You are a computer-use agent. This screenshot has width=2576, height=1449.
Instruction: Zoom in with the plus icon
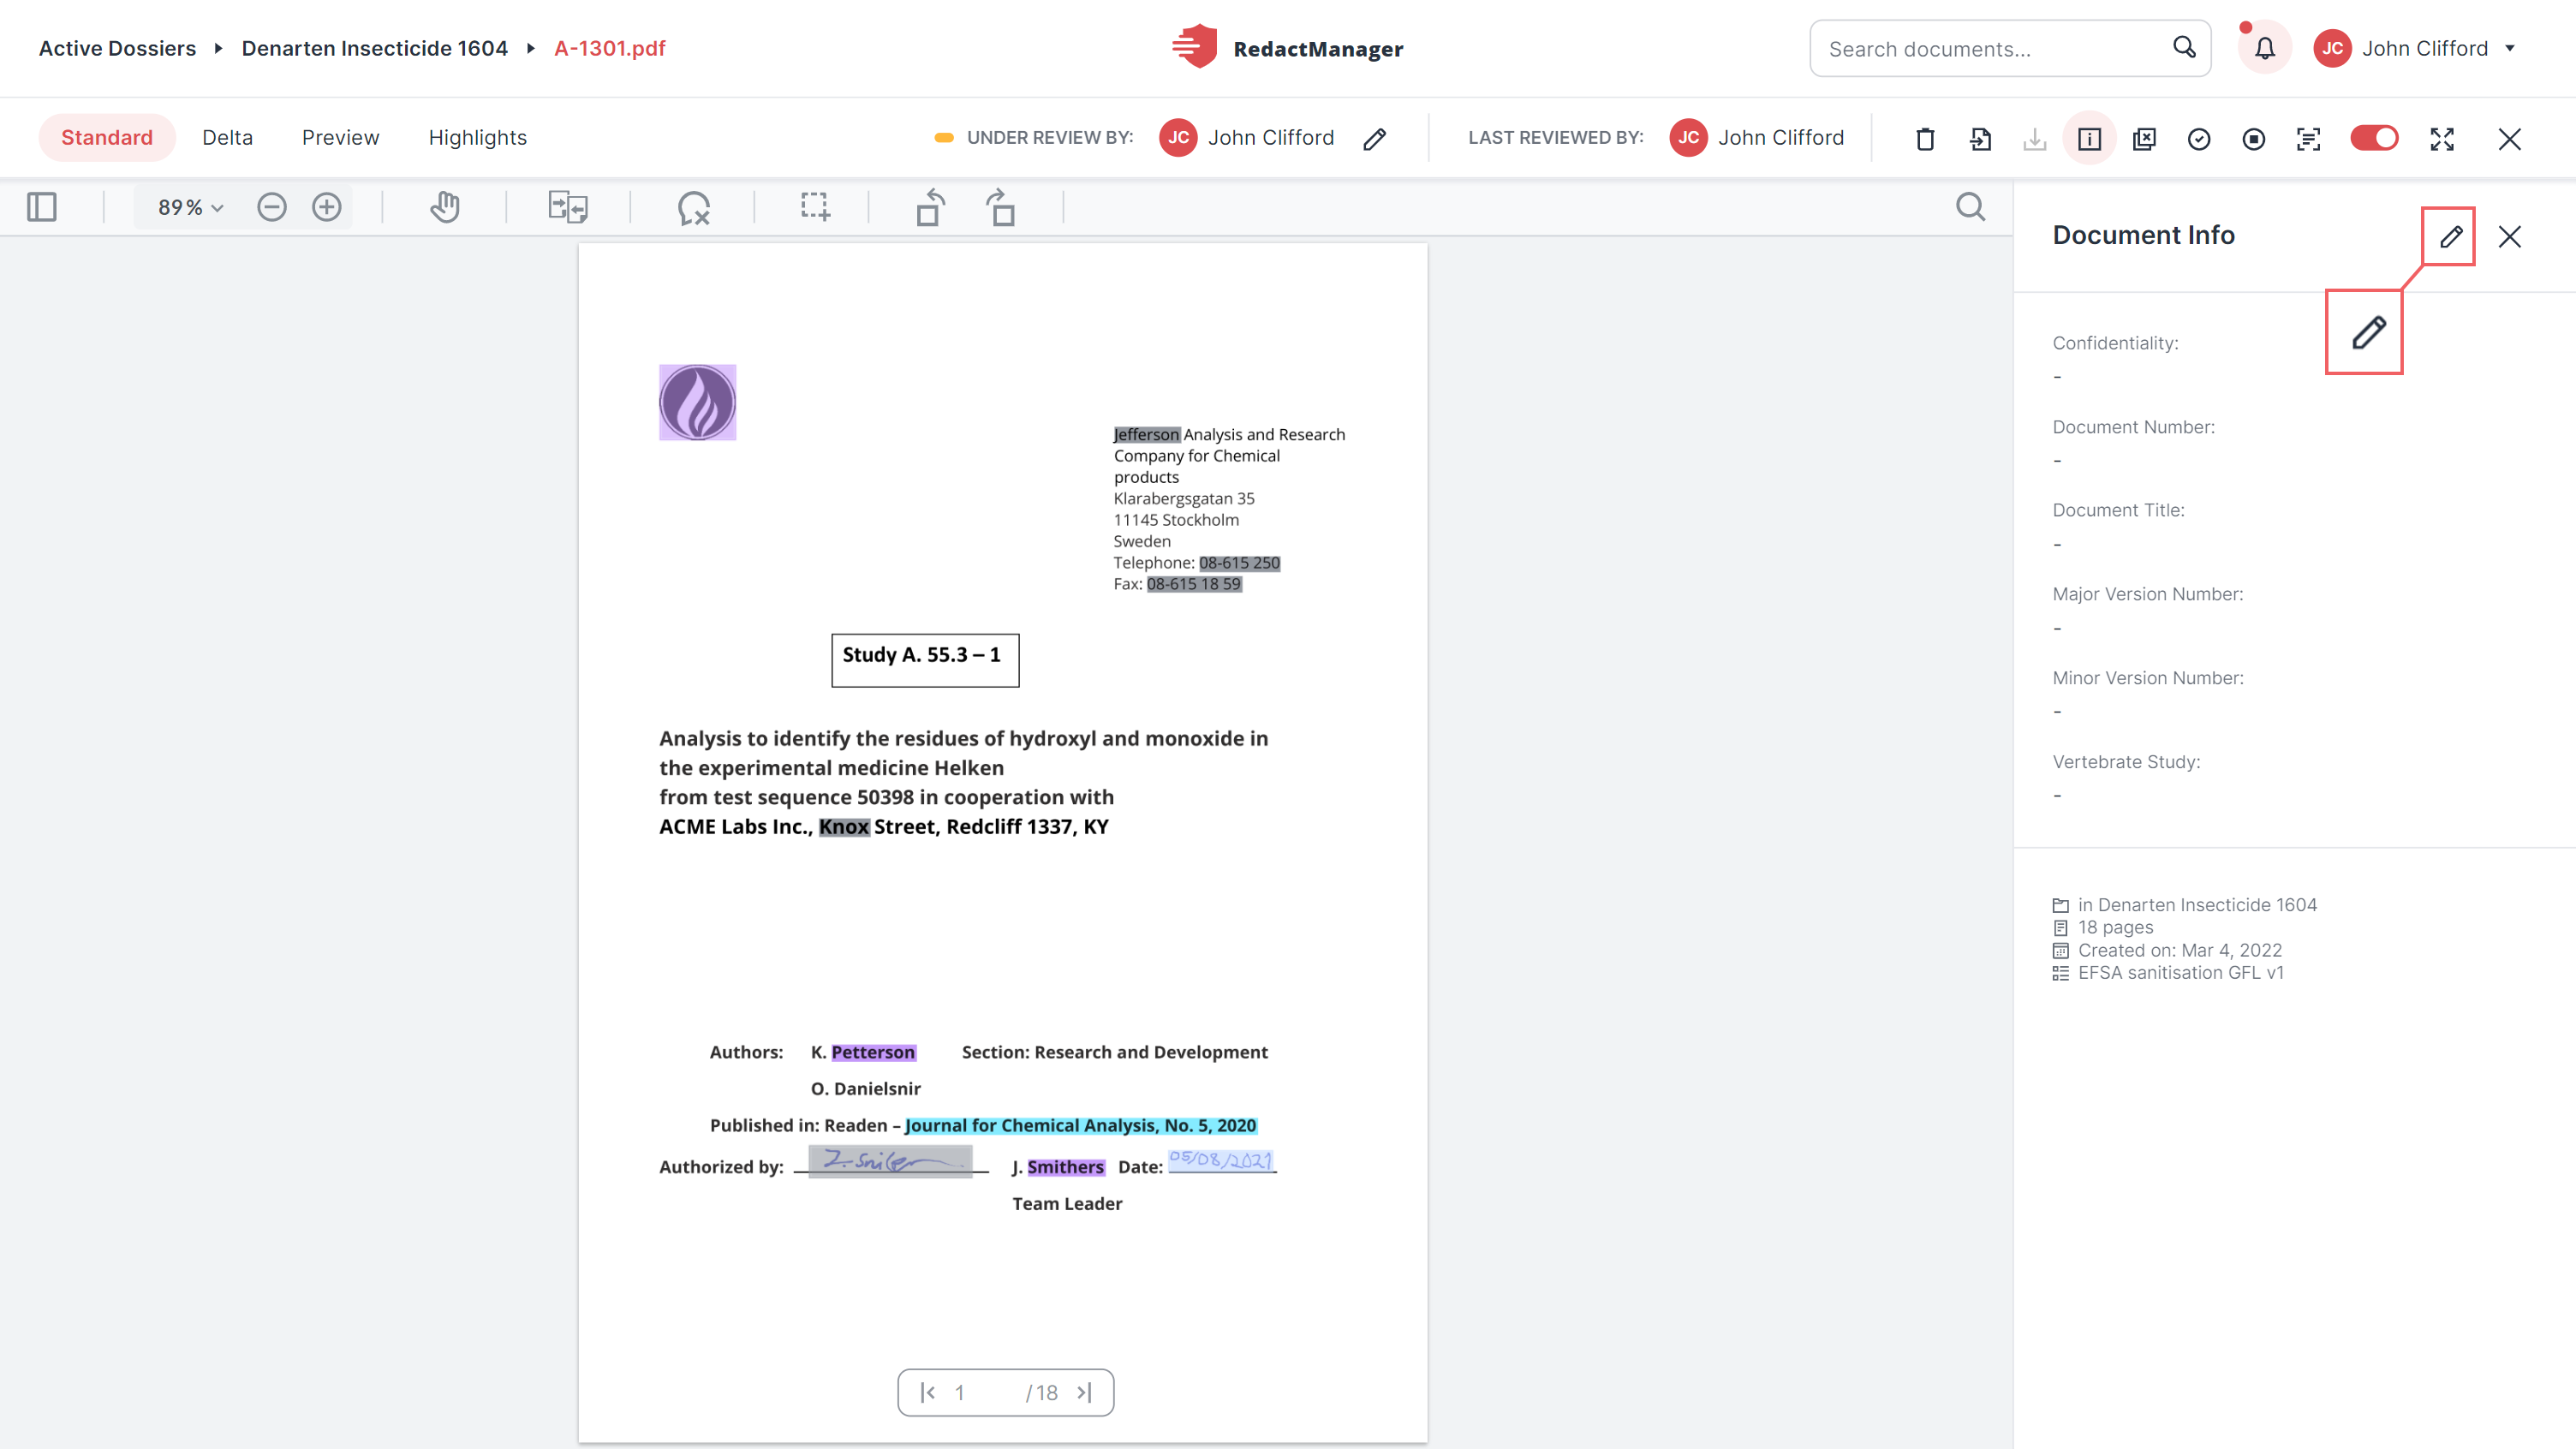click(x=327, y=207)
